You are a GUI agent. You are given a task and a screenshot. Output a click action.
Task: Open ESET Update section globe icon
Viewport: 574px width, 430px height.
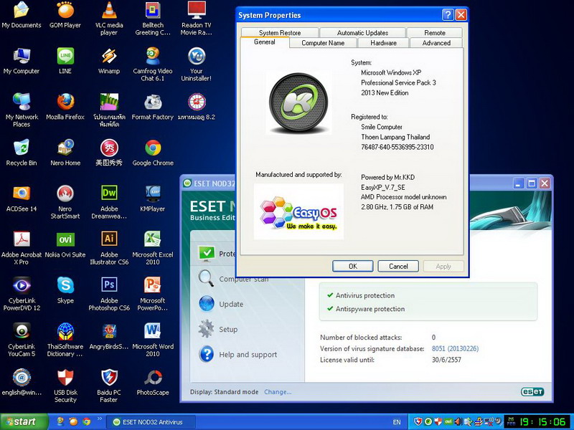(207, 303)
